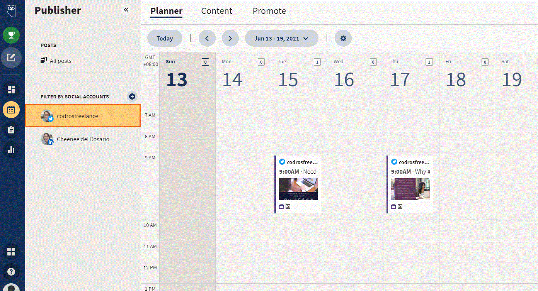Open the Streams dashboard icon
Screen dimensions: 538x291
click(11, 90)
